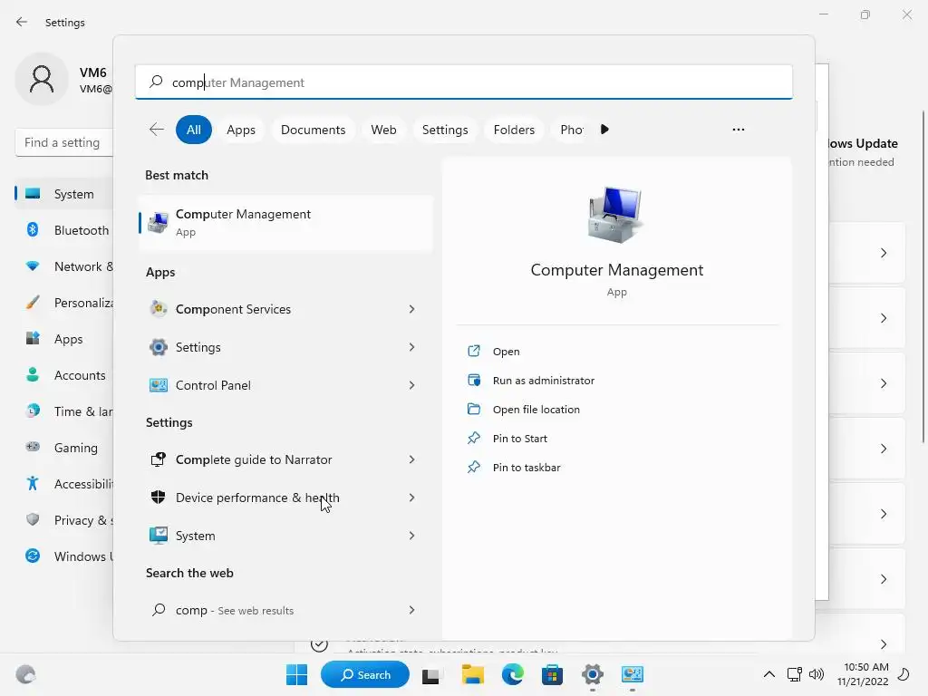
Task: Expand the Settings app result chevron
Action: pyautogui.click(x=411, y=347)
